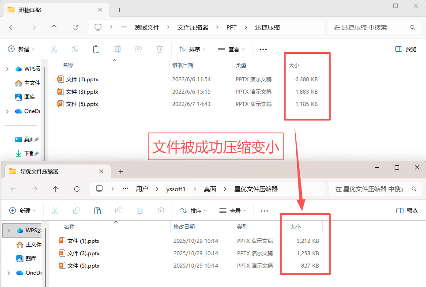Screen dimensions: 426x287
Task: Open 排序 dropdown in 迅捷压缩 window
Action: [x=192, y=49]
